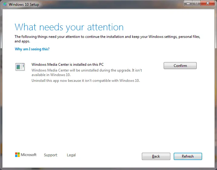Click the Windows Media Center app icon
Screen dimensions: 217x170
pyautogui.click(x=20, y=67)
